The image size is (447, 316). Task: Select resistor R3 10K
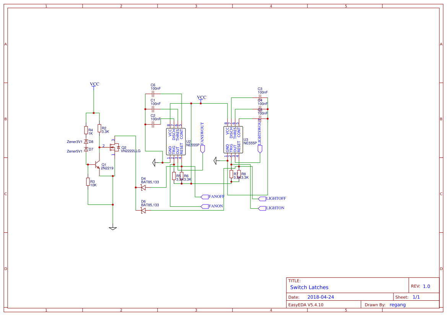coord(87,182)
